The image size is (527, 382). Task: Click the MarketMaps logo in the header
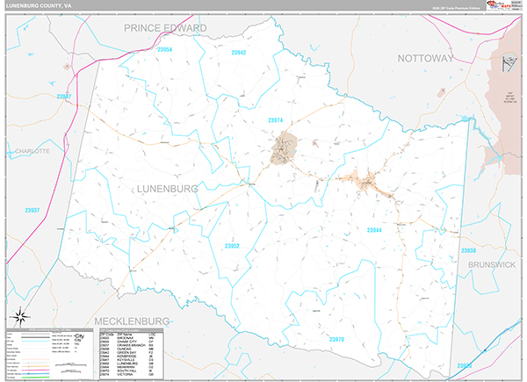point(502,5)
